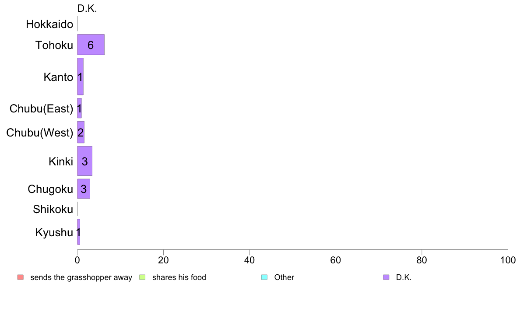The image size is (520, 322).
Task: Click the purple D.K. legend swatch
Action: pyautogui.click(x=386, y=277)
